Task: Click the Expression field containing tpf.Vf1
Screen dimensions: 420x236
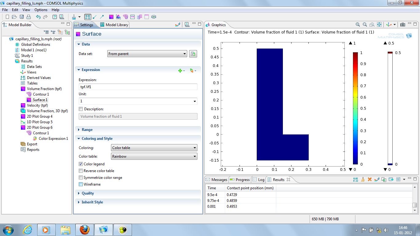Action: (x=138, y=87)
